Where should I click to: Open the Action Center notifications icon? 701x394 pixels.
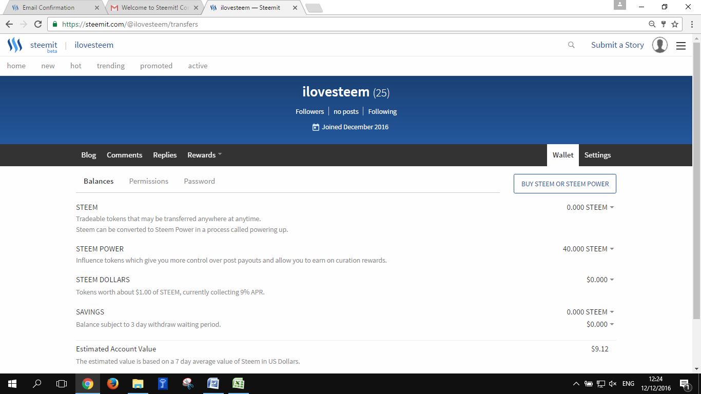[x=685, y=384]
